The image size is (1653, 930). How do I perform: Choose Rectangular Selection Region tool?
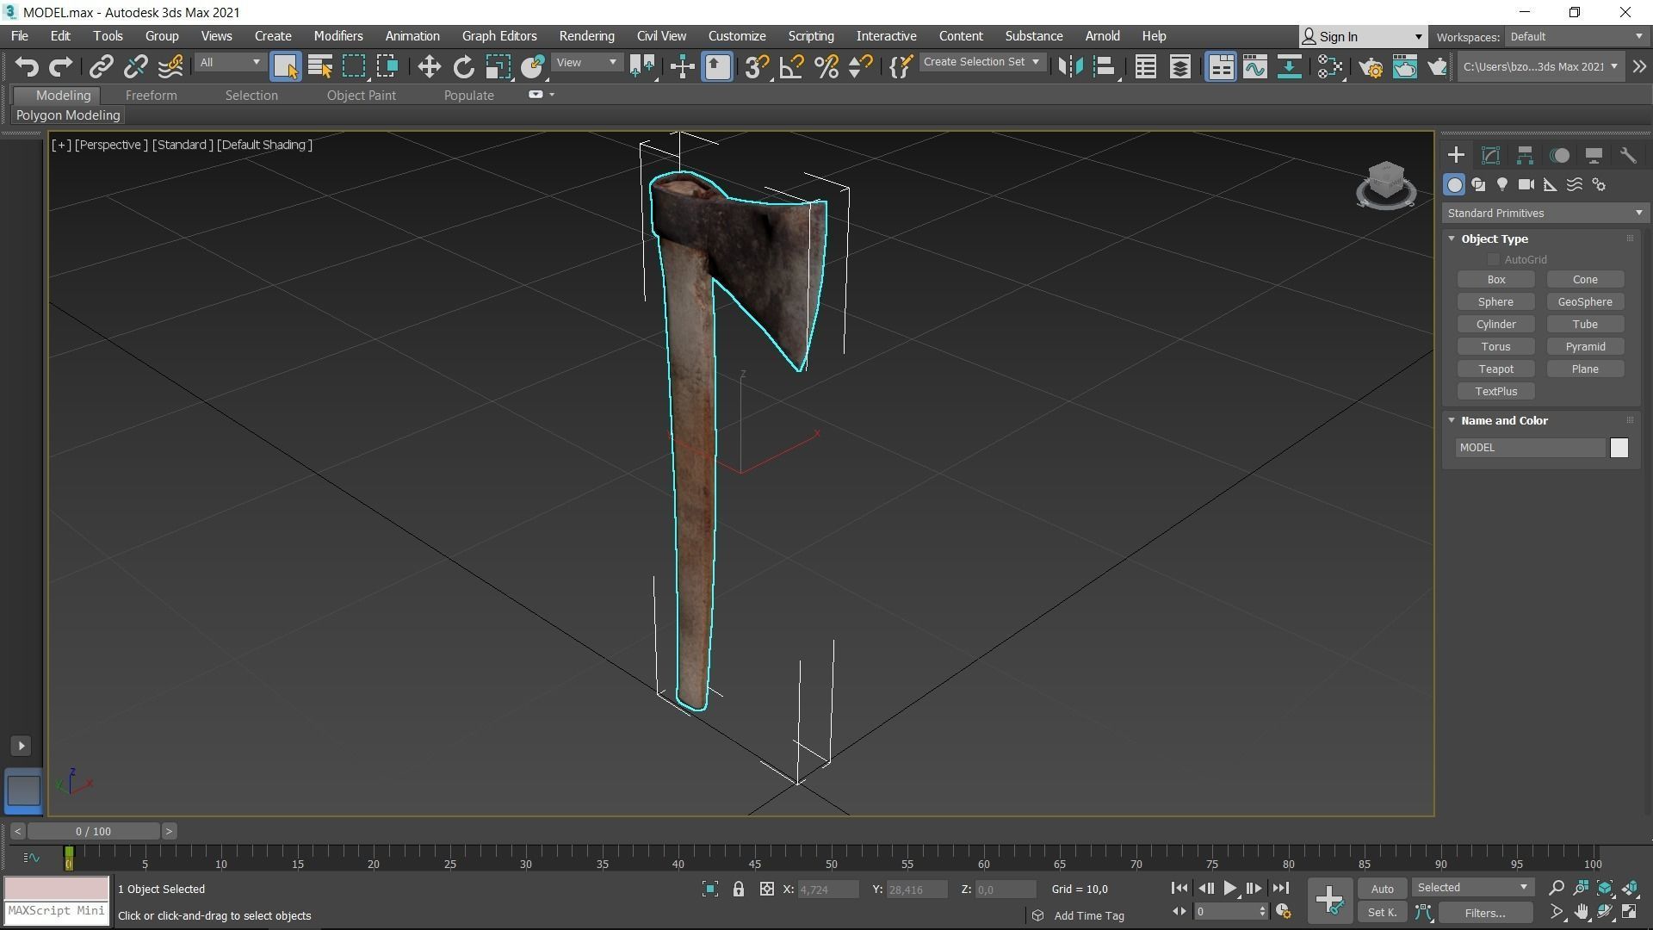pyautogui.click(x=354, y=66)
